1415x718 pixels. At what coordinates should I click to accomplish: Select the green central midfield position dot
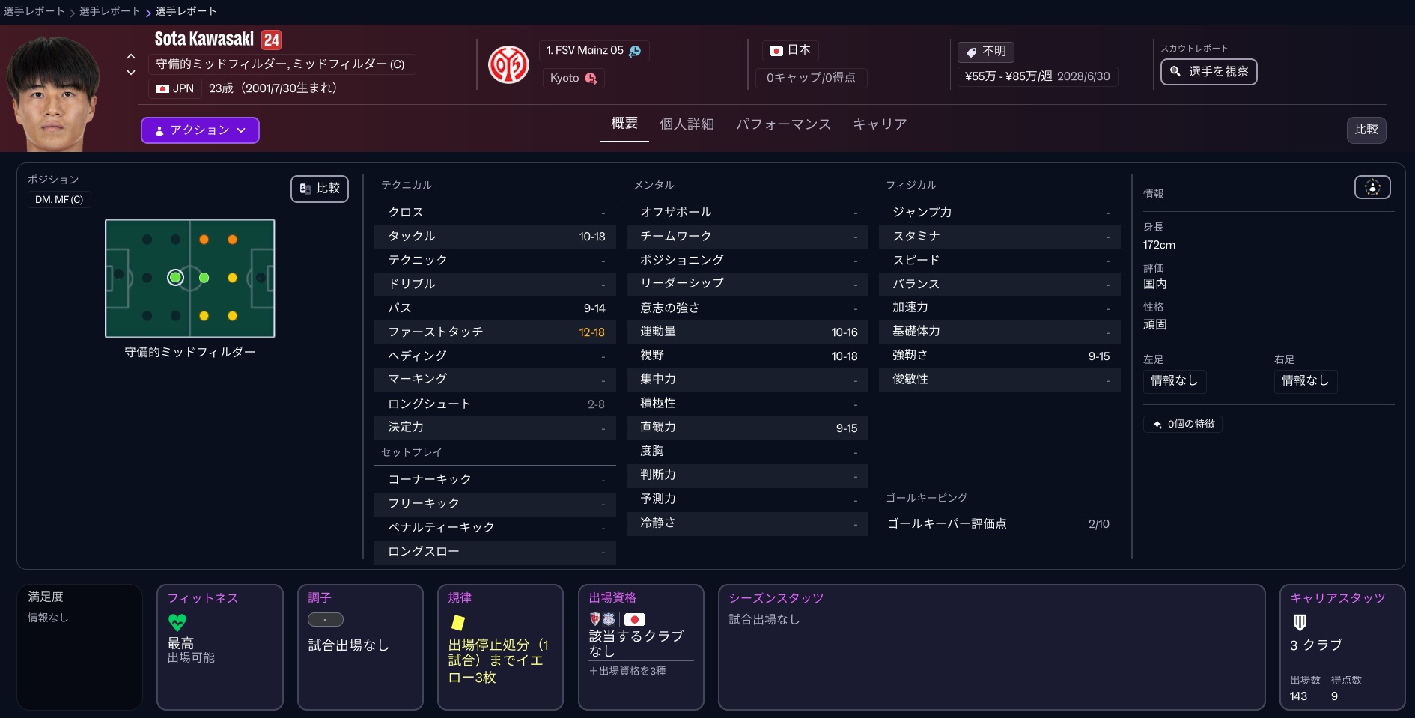(204, 278)
